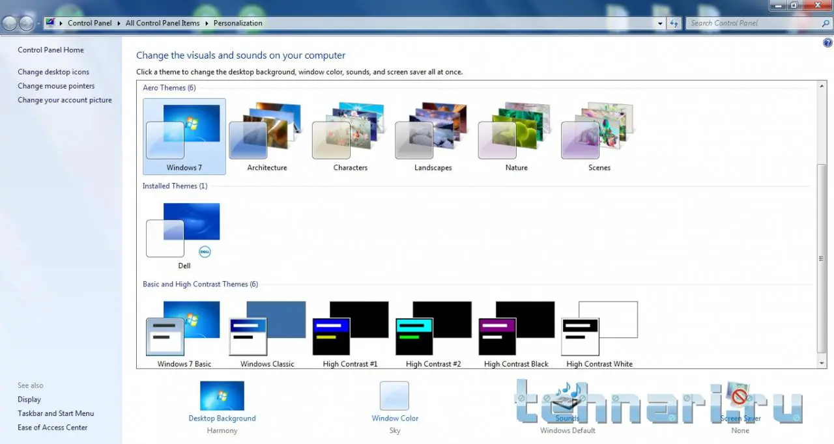Select High Contrast #1 theme
This screenshot has width=834, height=444.
tap(350, 333)
